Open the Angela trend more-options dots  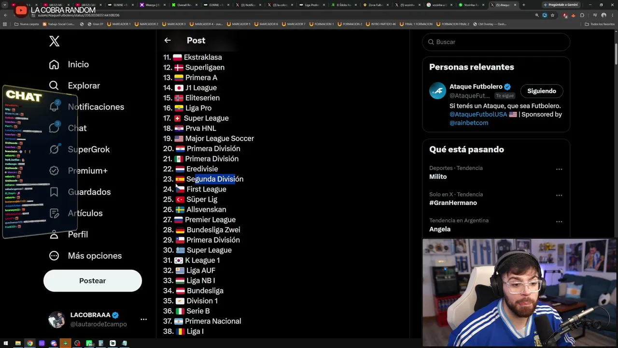click(559, 221)
